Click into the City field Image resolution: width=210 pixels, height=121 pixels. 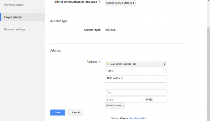[x=135, y=92]
